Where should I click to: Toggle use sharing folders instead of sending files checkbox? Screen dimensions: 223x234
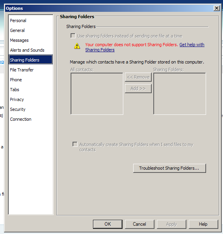point(73,36)
